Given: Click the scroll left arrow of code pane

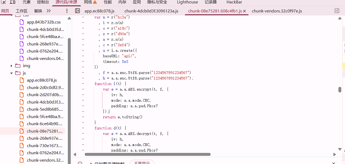Looking at the screenshot, I should pyautogui.click(x=75, y=154).
